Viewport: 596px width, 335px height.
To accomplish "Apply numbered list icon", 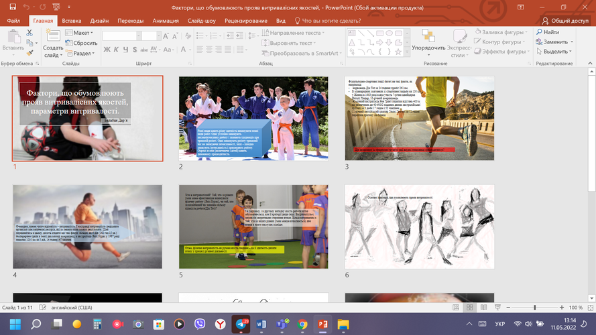I will click(x=214, y=36).
